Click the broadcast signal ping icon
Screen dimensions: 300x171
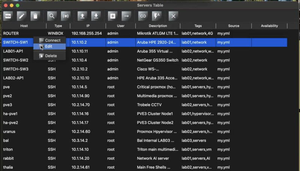[66, 16]
